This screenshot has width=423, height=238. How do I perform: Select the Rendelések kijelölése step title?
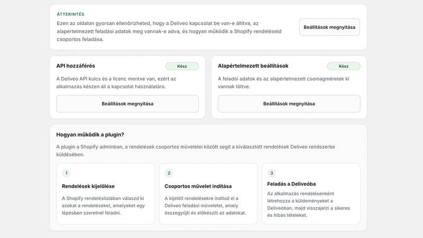click(x=88, y=186)
